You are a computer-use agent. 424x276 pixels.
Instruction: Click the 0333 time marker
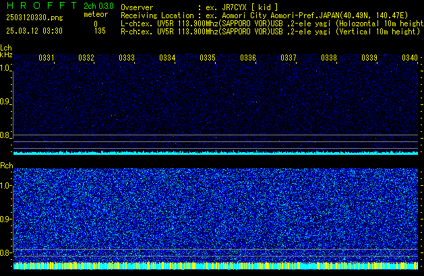[127, 58]
